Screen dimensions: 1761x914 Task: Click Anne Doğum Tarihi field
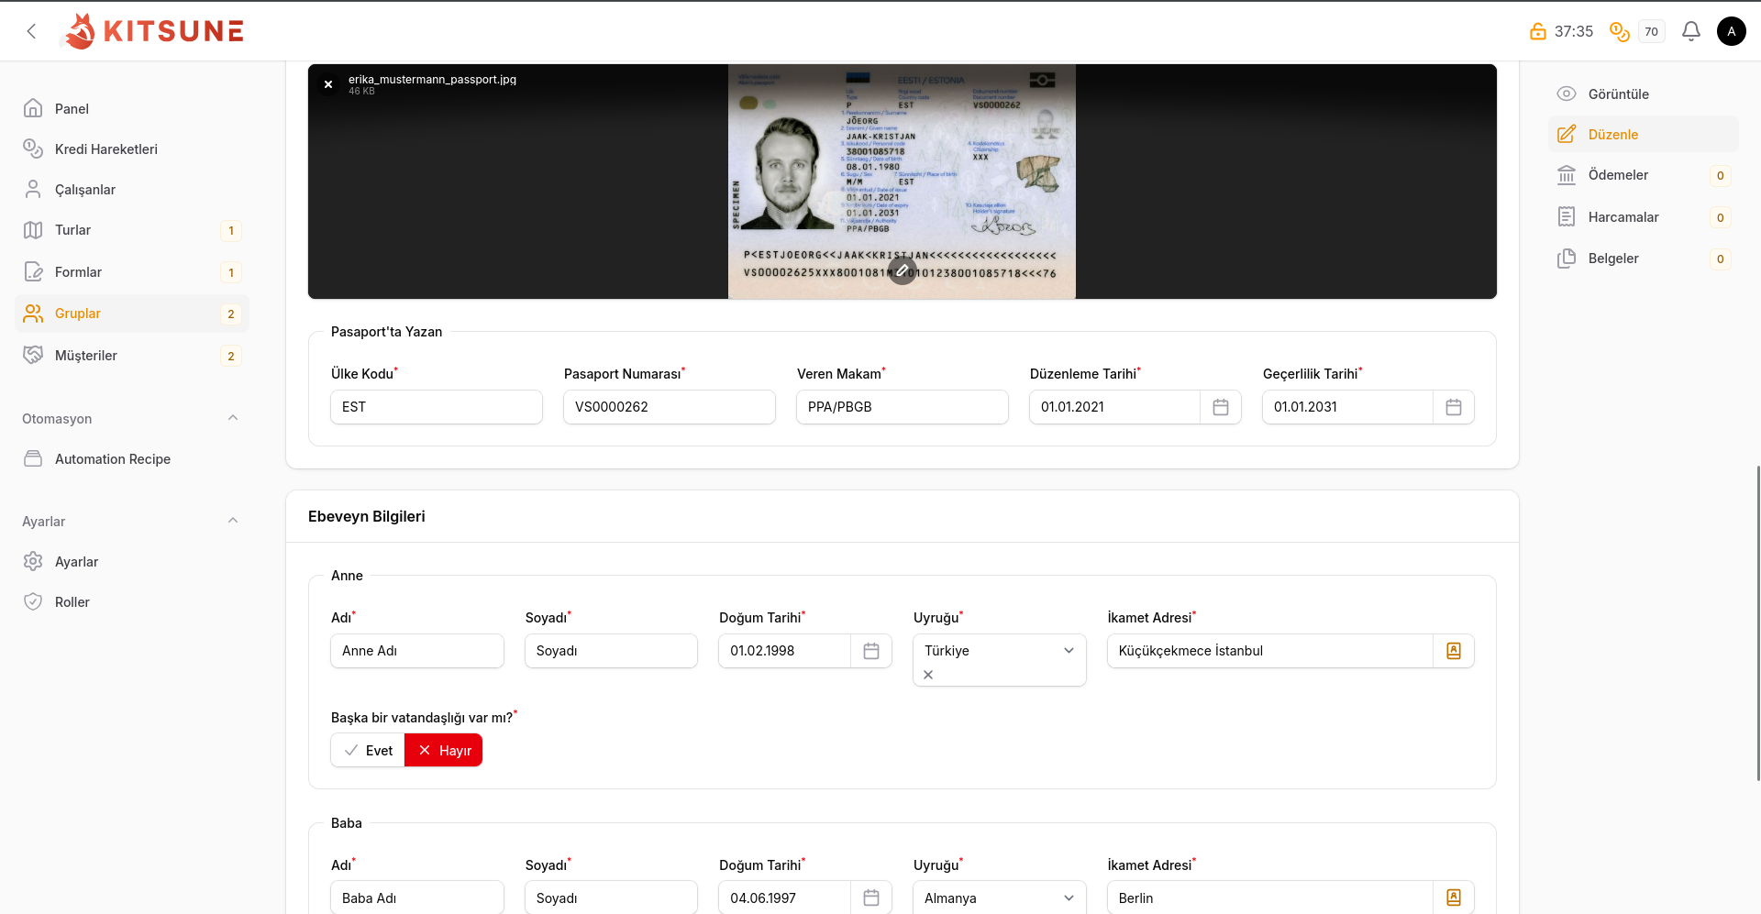coord(785,651)
